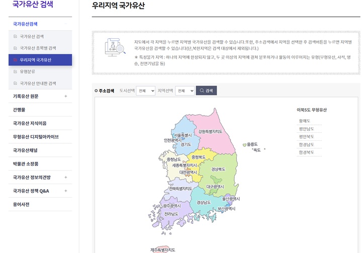Open the 국가유산 지식이음 menu item
Image resolution: width=362 pixels, height=253 pixels.
[x=40, y=123]
